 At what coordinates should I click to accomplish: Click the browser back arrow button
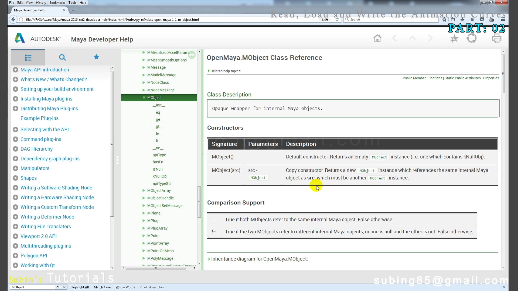click(x=13, y=19)
